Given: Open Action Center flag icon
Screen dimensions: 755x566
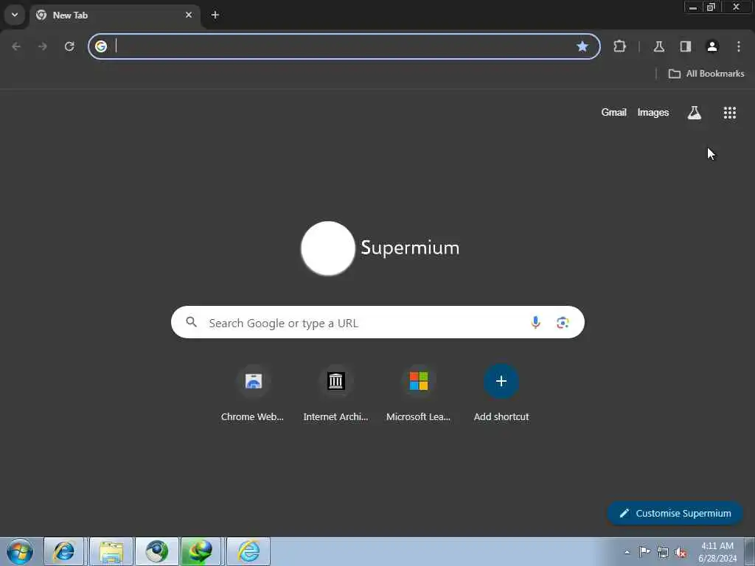Looking at the screenshot, I should pyautogui.click(x=644, y=551).
